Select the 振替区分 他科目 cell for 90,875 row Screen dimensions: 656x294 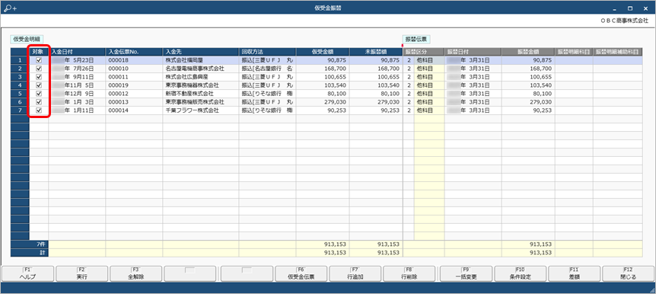click(x=429, y=60)
